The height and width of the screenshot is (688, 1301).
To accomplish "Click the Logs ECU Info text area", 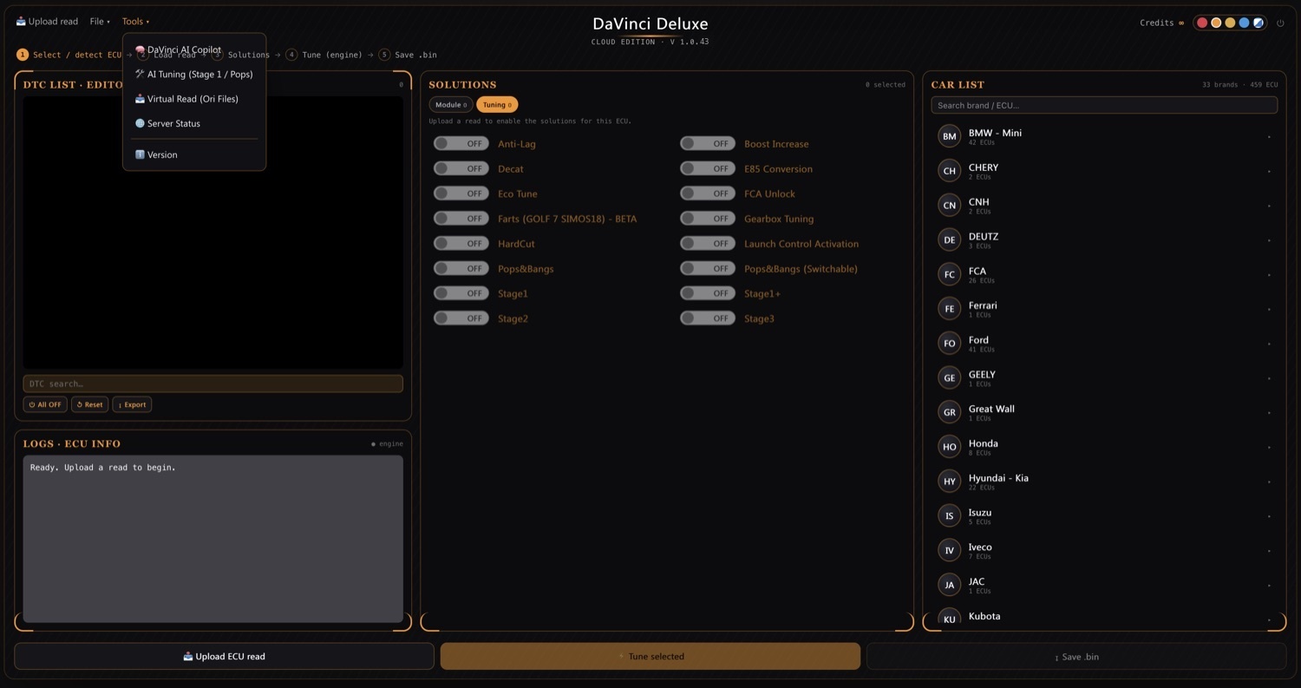I will pyautogui.click(x=212, y=539).
